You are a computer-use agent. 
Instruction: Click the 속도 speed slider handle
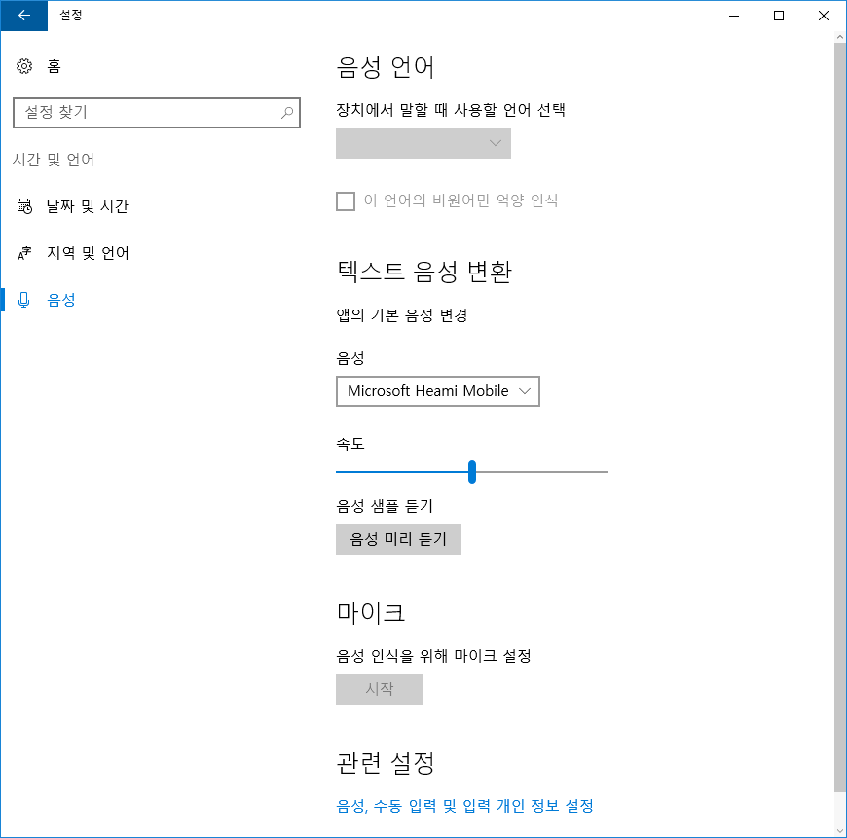pyautogui.click(x=472, y=472)
